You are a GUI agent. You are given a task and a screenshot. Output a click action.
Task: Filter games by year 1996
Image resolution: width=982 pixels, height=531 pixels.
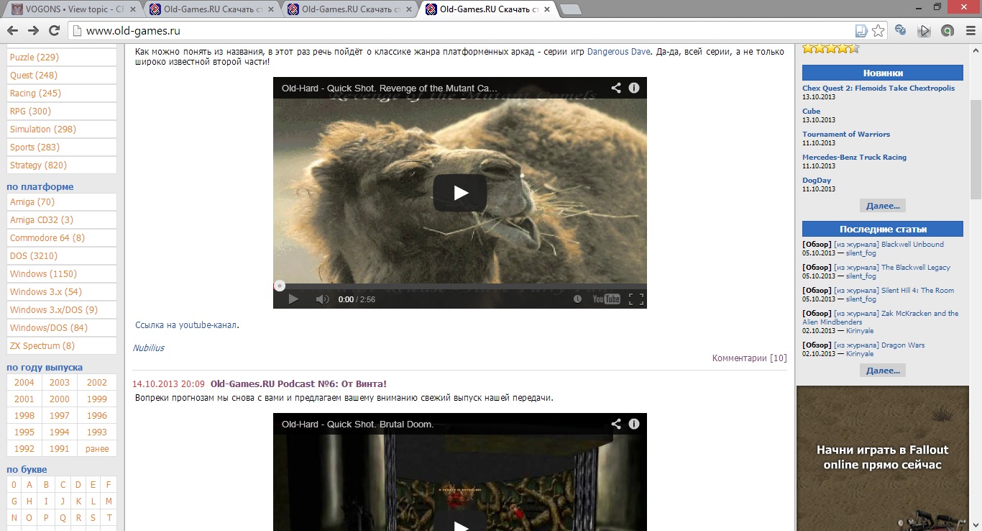point(97,416)
